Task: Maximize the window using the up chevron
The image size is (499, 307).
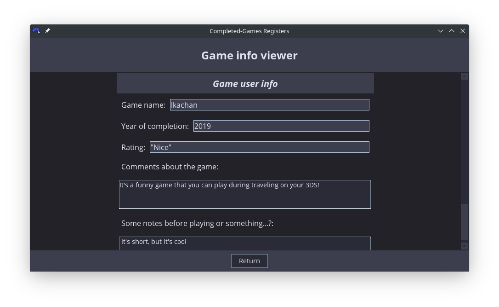Action: [452, 31]
